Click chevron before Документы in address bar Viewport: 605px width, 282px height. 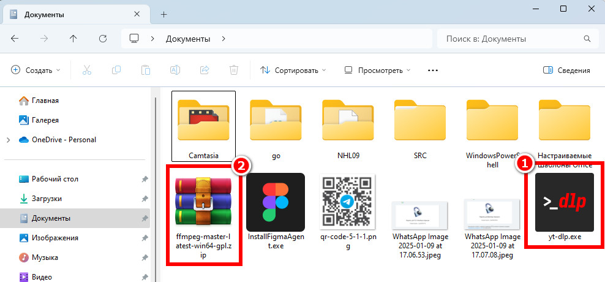153,39
